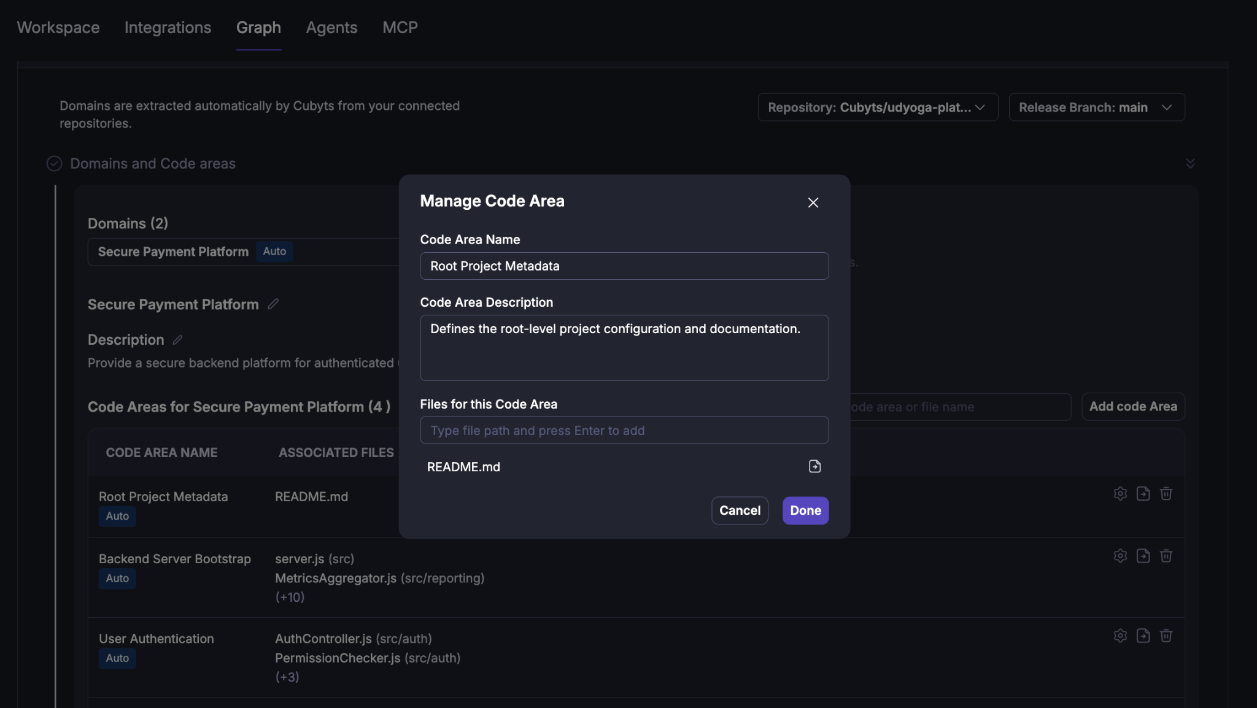The image size is (1257, 708).
Task: Click the Root Project Metadata row name
Action: point(163,497)
